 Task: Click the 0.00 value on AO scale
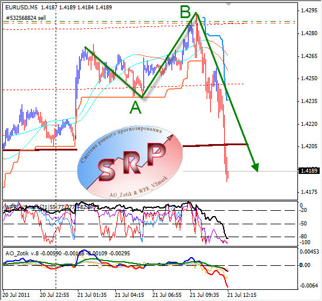click(305, 265)
